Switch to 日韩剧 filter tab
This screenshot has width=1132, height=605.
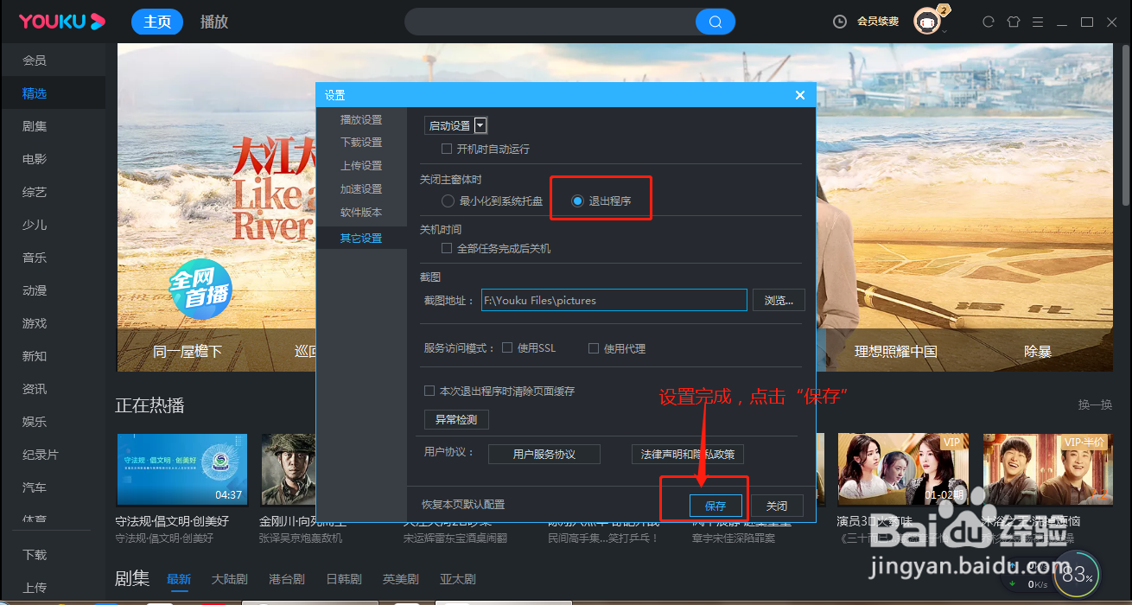[344, 579]
